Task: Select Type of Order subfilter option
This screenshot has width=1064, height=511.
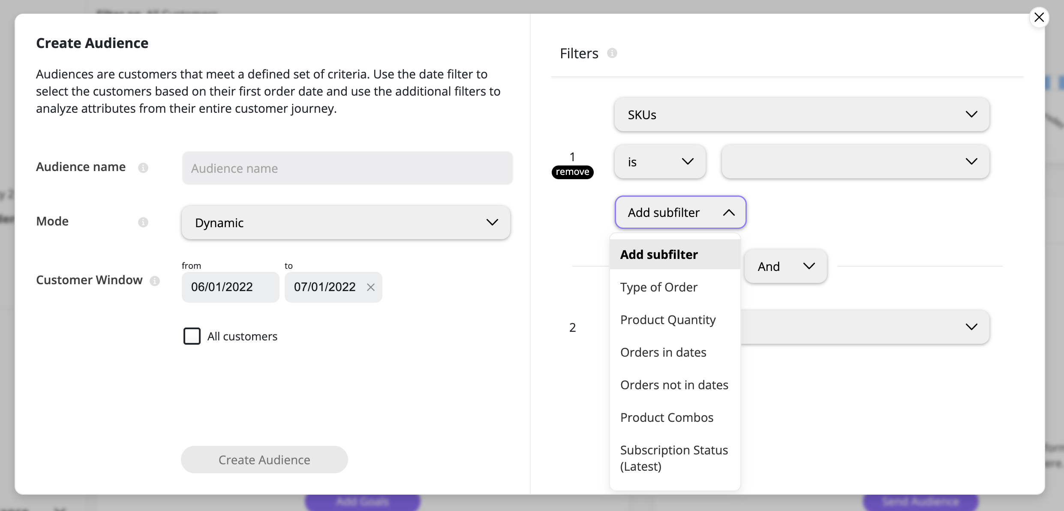Action: [x=658, y=287]
